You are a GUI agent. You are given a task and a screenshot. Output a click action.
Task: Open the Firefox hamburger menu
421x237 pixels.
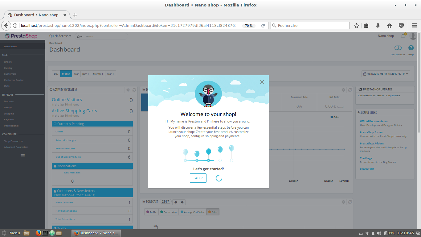415,26
